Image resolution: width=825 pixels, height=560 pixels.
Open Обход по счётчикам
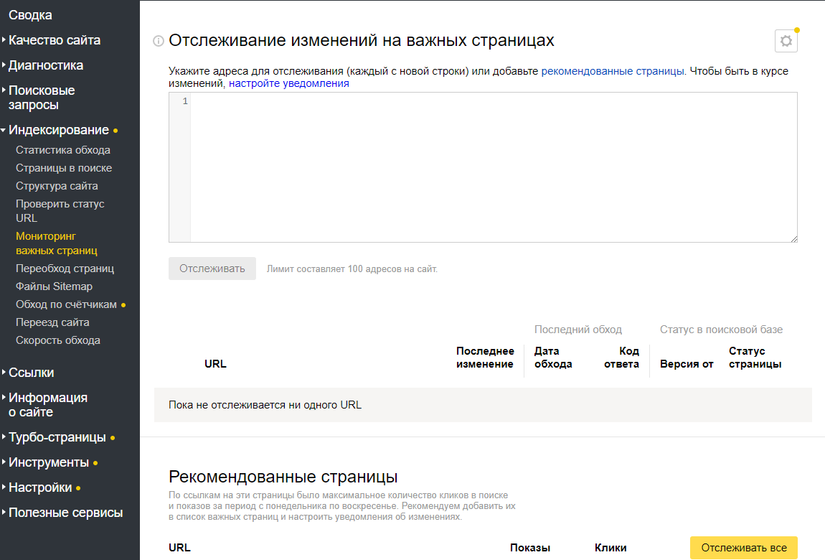66,304
